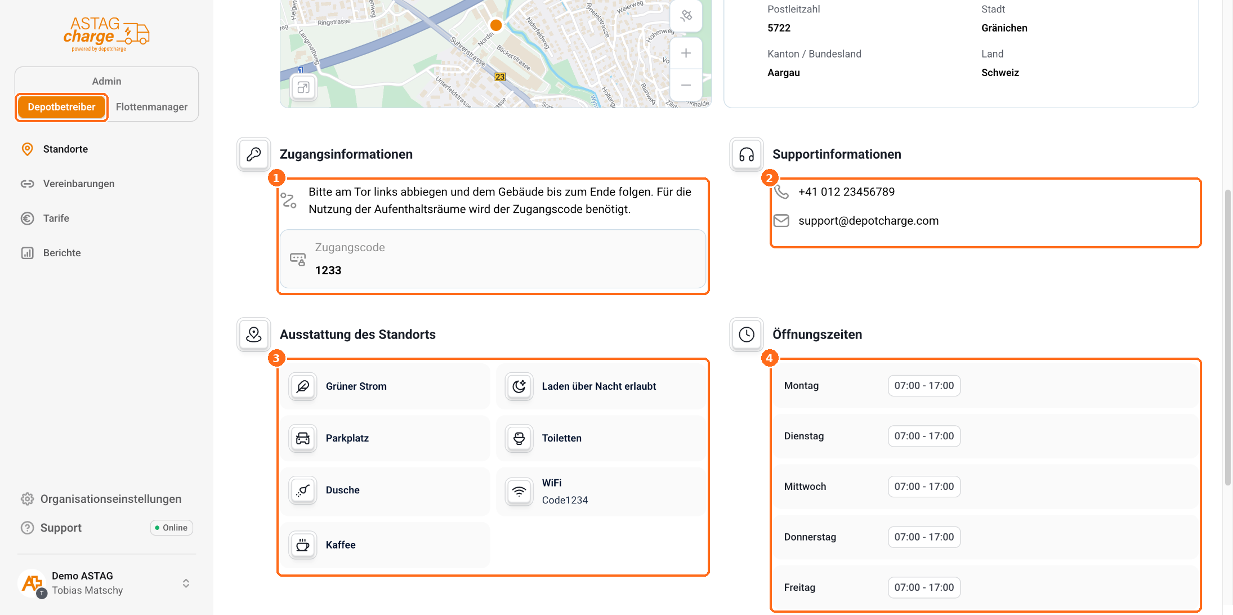The image size is (1233, 615).
Task: Click Montag hours 07:00 - 17:00
Action: (924, 386)
